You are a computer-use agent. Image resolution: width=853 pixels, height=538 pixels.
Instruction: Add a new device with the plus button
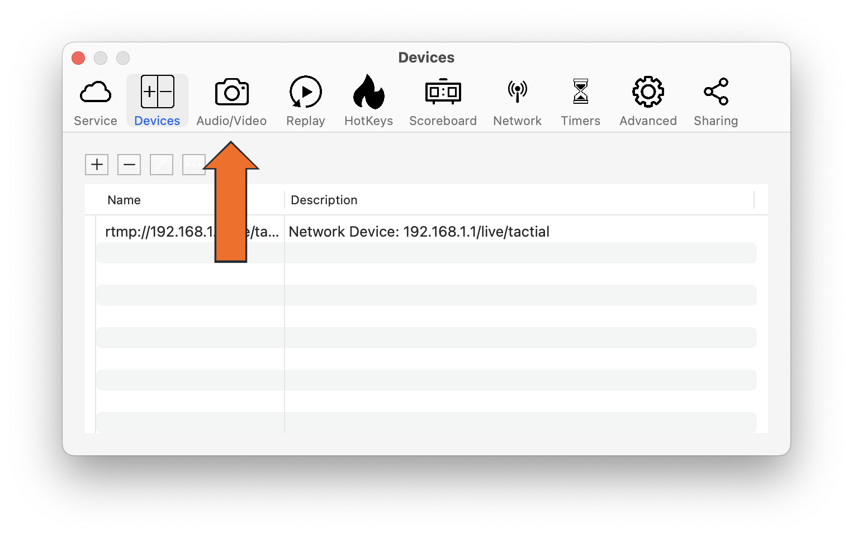click(96, 165)
